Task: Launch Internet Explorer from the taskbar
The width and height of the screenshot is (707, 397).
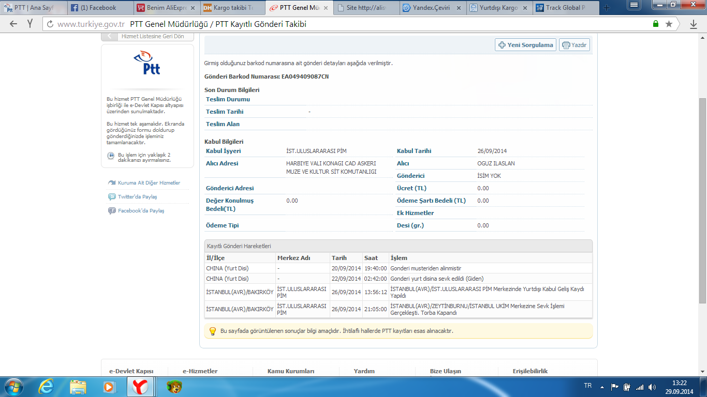Action: [x=47, y=387]
